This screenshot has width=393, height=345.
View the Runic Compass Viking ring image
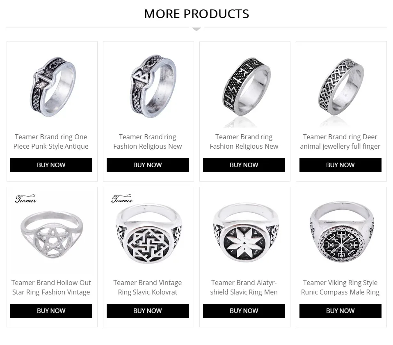[x=341, y=232]
